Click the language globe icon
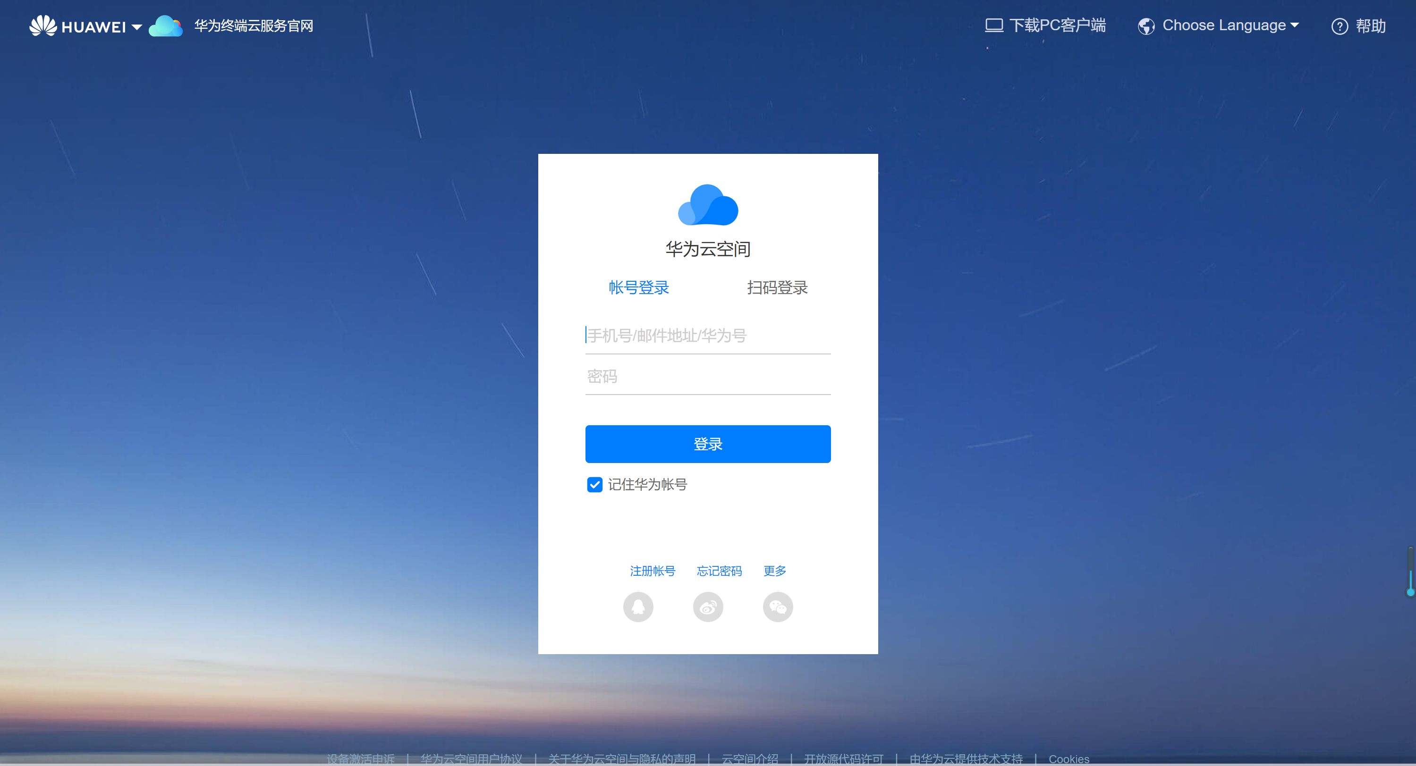Viewport: 1416px width, 766px height. (x=1146, y=25)
